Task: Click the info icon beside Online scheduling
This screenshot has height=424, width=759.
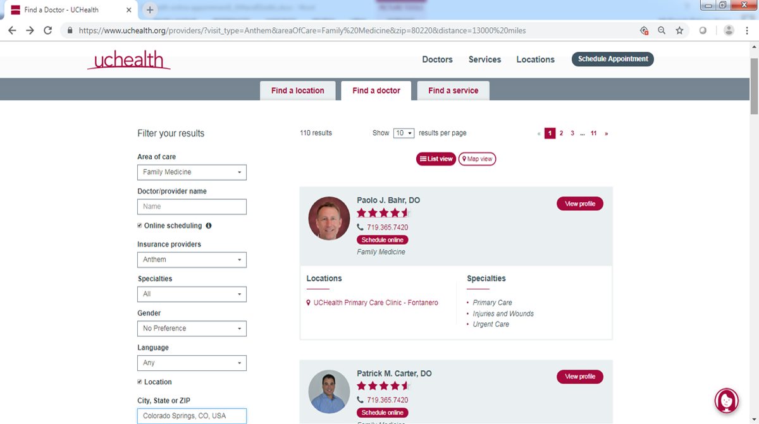Action: [209, 226]
